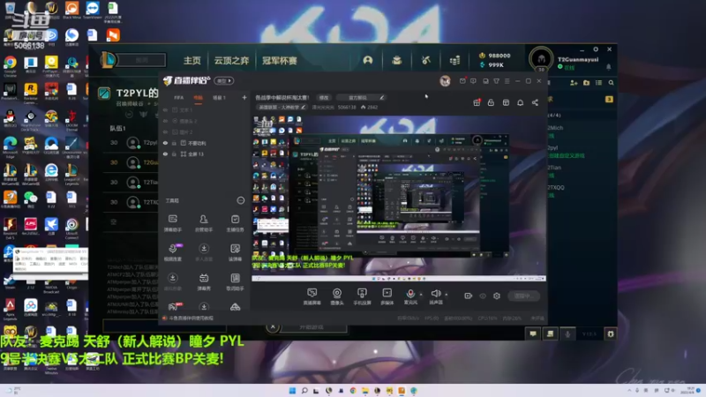Screen dimensions: 706x397
Task: Add 直播屏幕 screen capture source
Action: tap(312, 296)
